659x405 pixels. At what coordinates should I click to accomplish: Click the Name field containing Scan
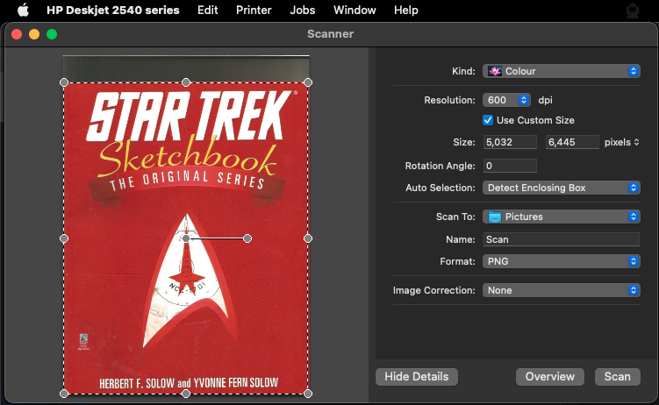click(561, 239)
